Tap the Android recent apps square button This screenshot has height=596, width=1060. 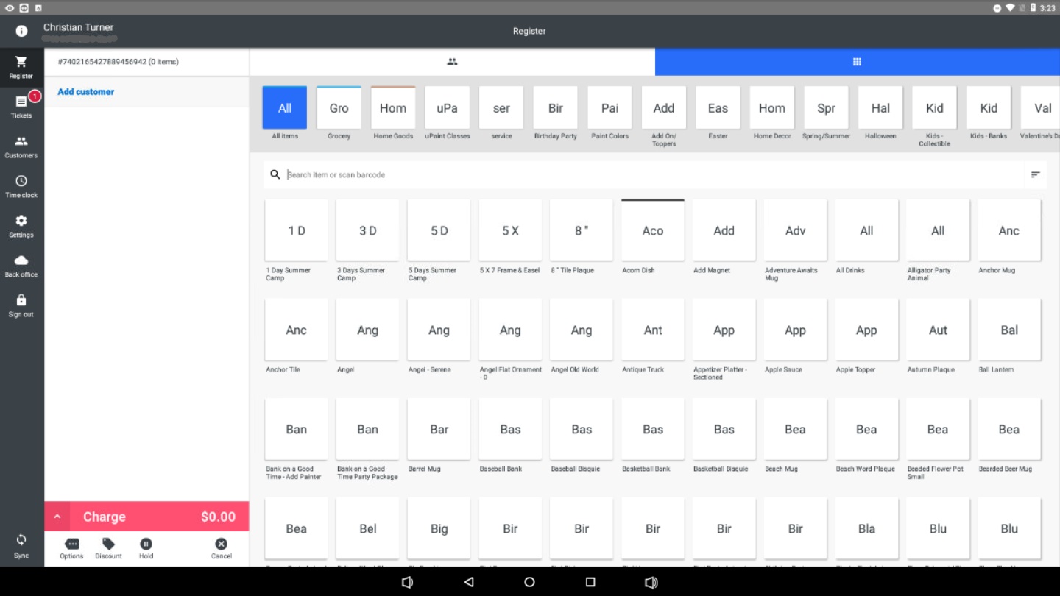pos(590,582)
